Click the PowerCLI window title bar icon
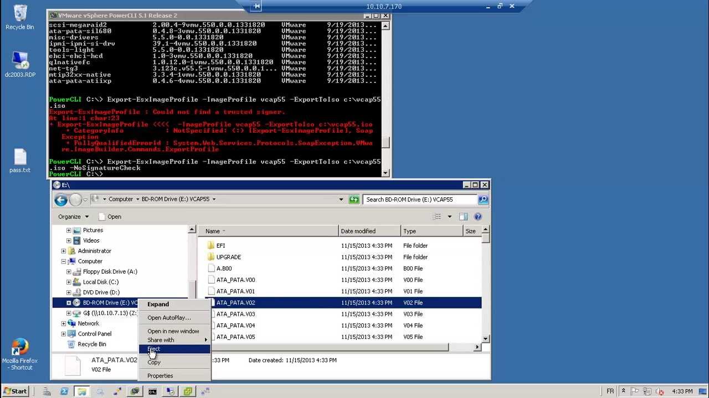The image size is (709, 398). [53, 15]
